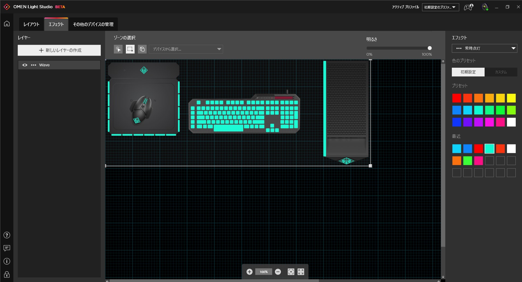Image resolution: width=522 pixels, height=282 pixels.
Task: Expand the 常時点灯 effect dropdown
Action: 484,48
